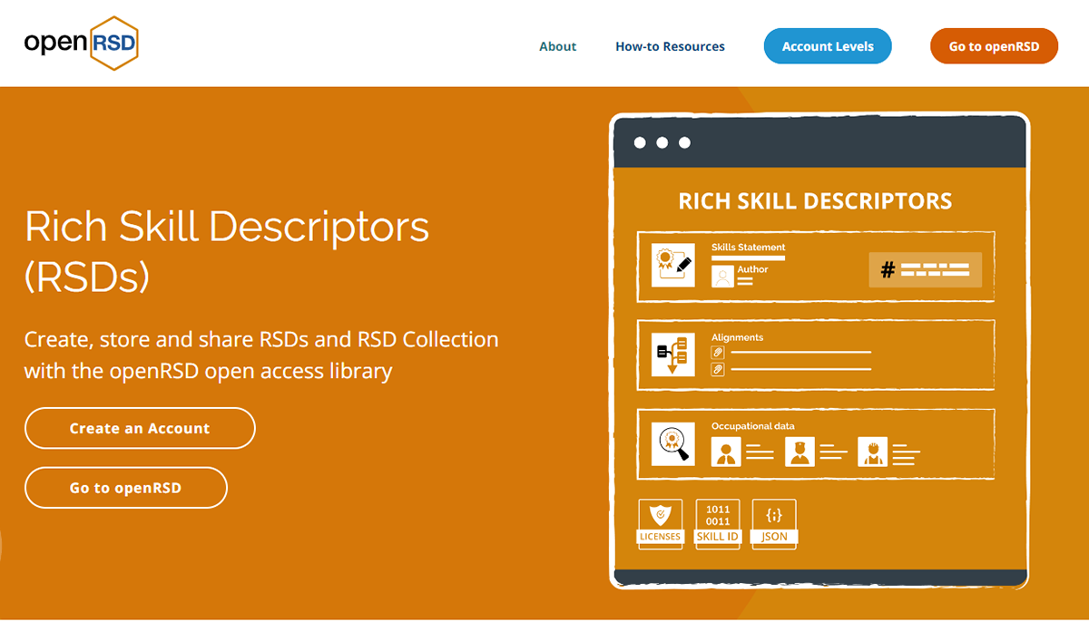Click the hash number tag graphic
Image resolution: width=1089 pixels, height=622 pixels.
pos(925,269)
